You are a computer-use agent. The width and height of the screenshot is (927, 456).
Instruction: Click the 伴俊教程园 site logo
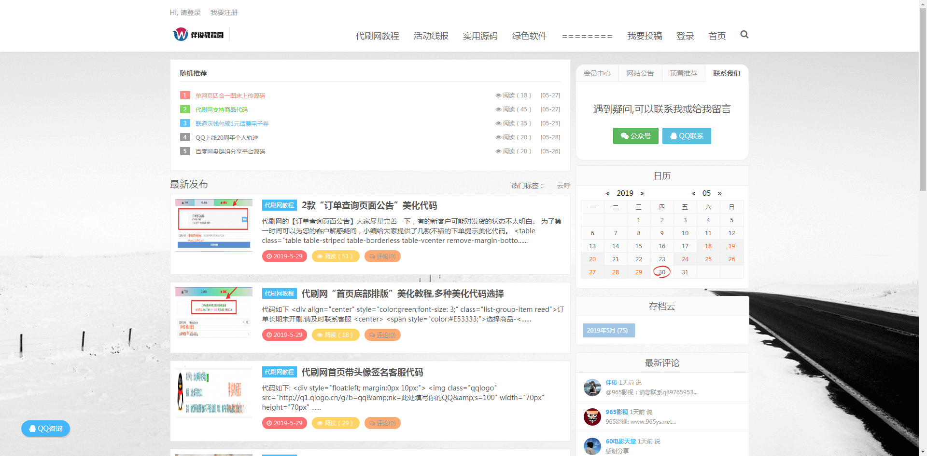click(198, 34)
